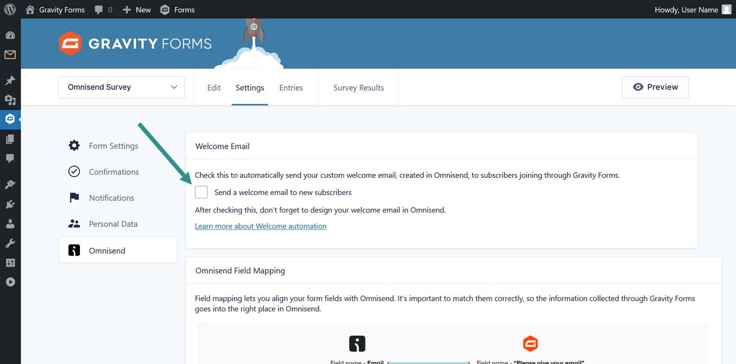Click the Form Settings gear icon

74,146
